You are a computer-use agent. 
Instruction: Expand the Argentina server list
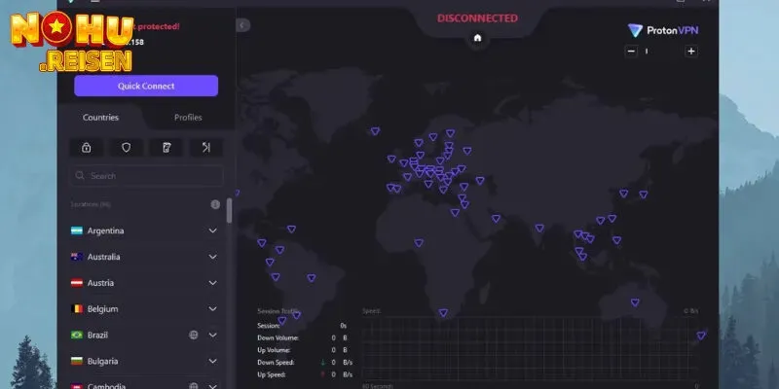[x=212, y=230]
